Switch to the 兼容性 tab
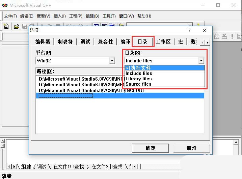This screenshot has width=242, height=179. tap(105, 41)
